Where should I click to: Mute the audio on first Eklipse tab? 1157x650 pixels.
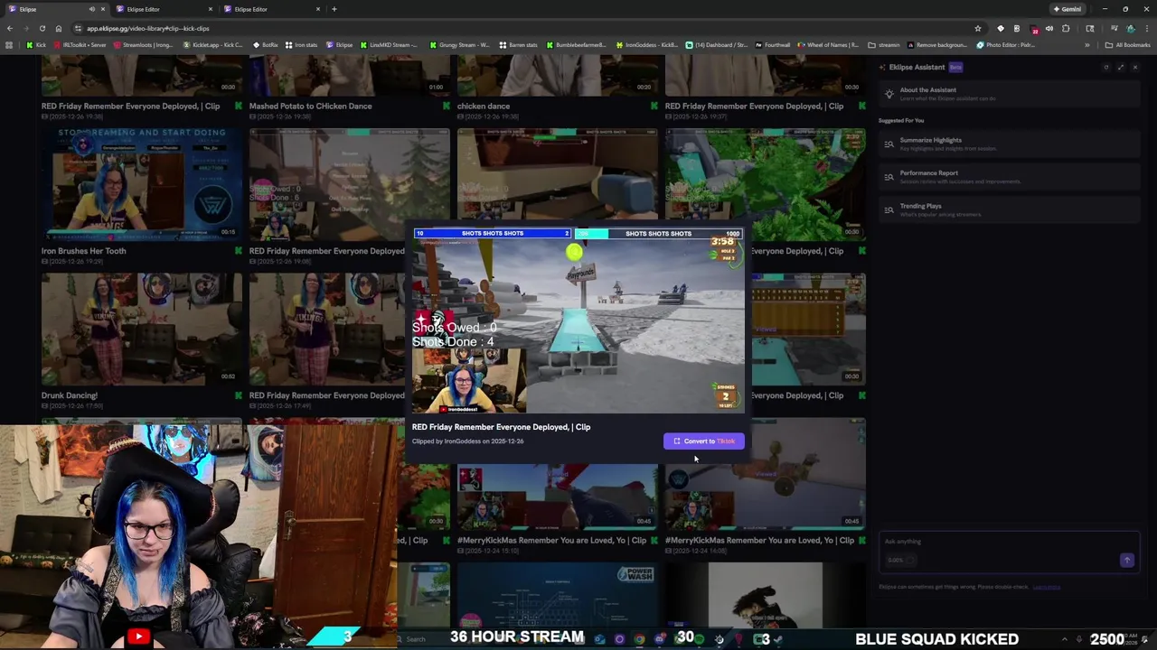click(x=91, y=9)
